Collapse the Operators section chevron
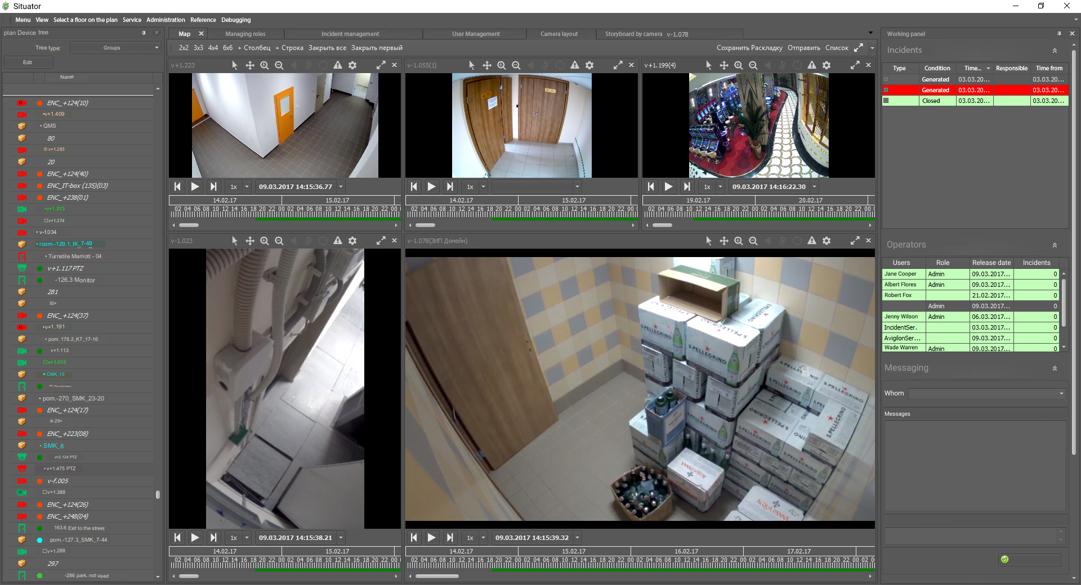 click(x=1055, y=245)
